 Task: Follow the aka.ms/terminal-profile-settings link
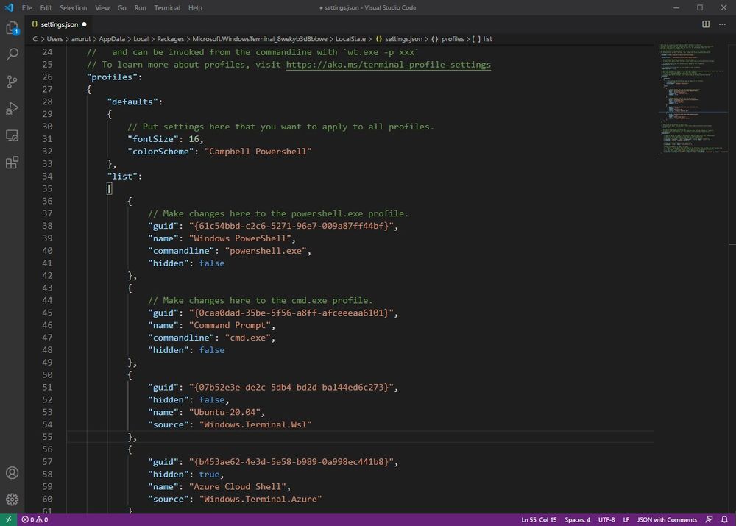388,65
